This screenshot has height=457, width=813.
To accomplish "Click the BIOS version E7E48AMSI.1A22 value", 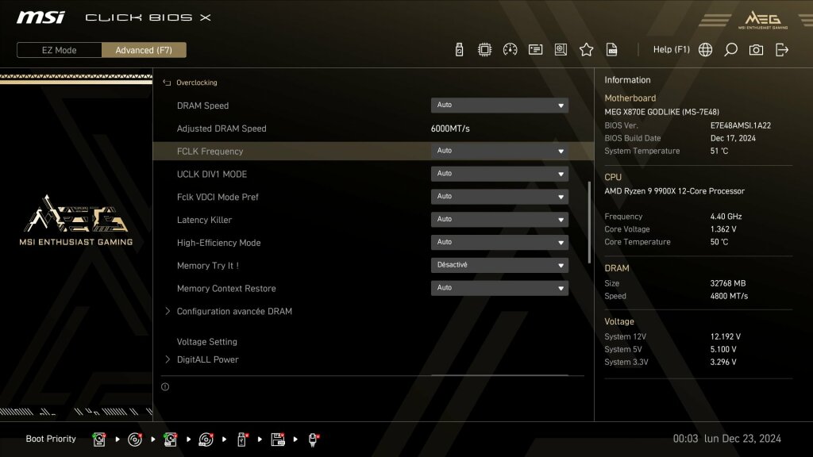I will tap(741, 125).
